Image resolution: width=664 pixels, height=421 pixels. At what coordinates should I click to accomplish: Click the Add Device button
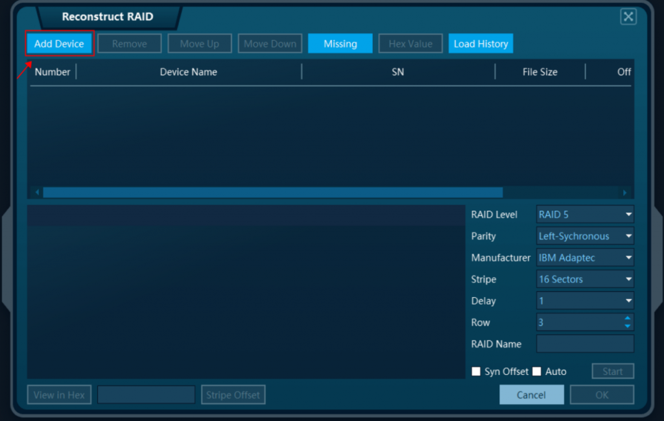[58, 43]
